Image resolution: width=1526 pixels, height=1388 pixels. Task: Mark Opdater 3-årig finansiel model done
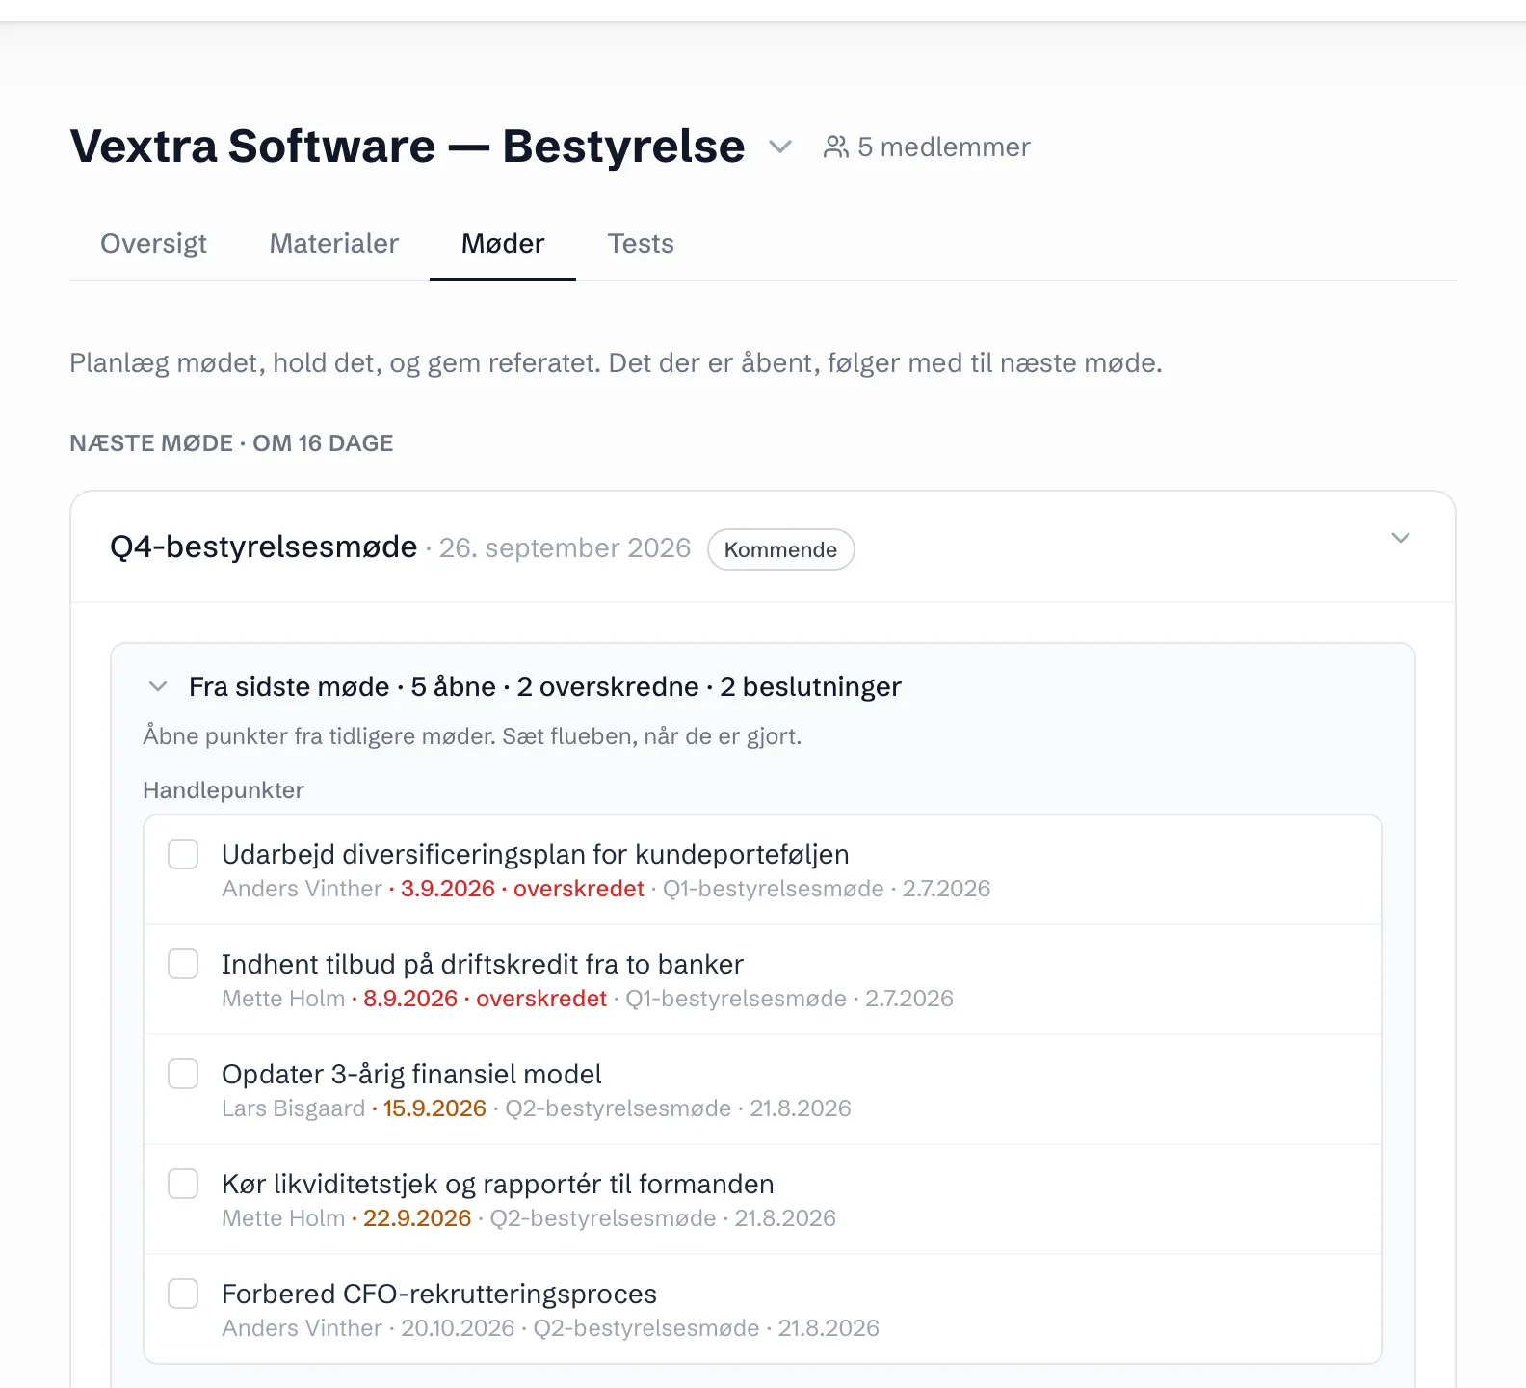tap(183, 1074)
